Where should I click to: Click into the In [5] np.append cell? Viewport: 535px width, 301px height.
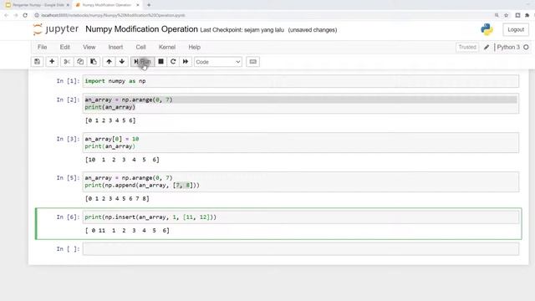301,181
